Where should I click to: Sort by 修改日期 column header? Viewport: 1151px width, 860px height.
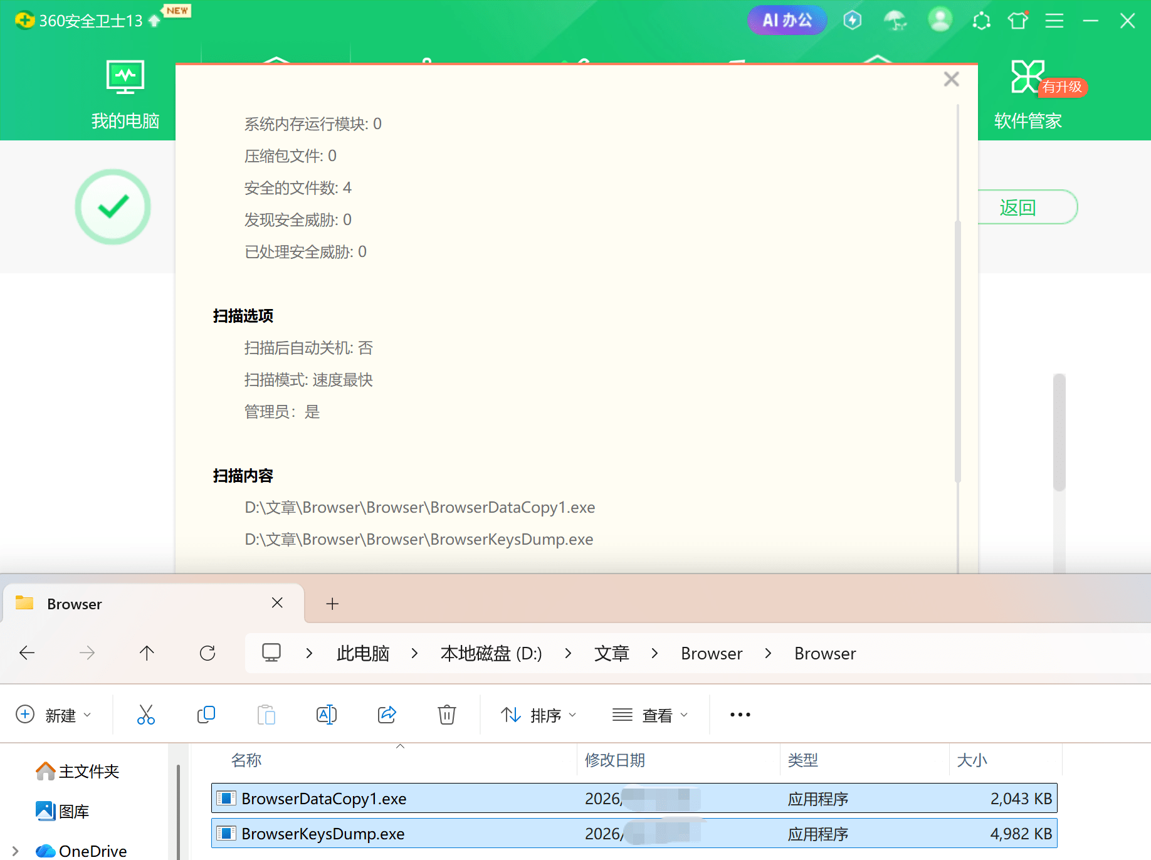[x=615, y=760]
